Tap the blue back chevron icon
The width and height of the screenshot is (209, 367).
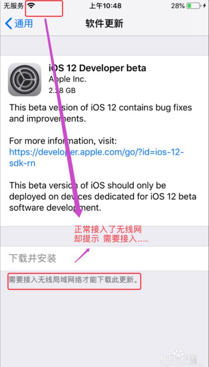click(8, 24)
